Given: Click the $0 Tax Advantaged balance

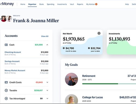Looking at the screenshot, I should pos(41,99).
